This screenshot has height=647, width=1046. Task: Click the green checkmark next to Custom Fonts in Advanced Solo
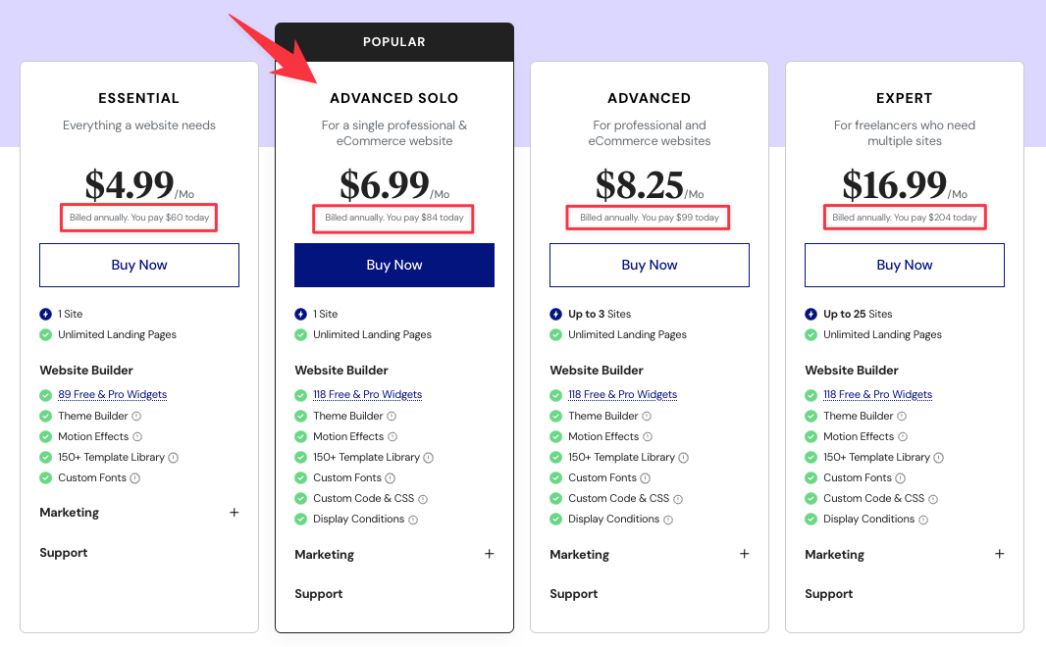(x=300, y=477)
